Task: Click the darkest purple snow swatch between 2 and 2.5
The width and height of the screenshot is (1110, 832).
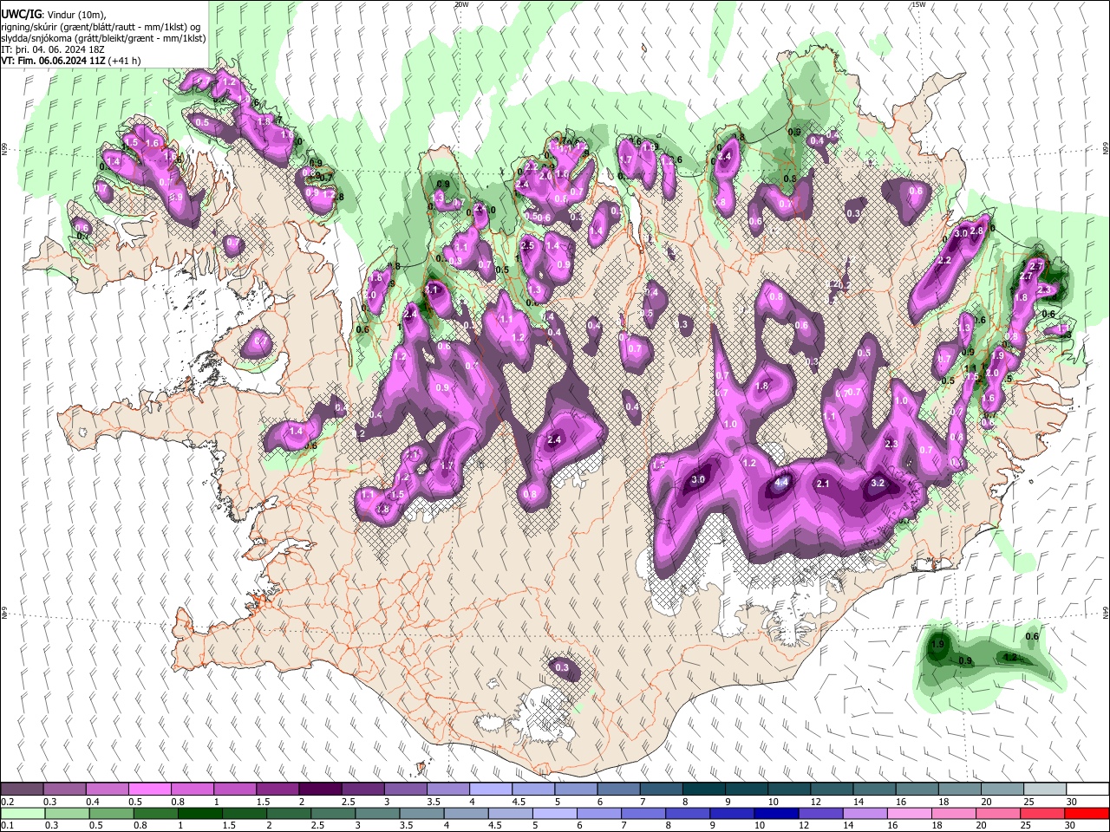Action: point(320,789)
